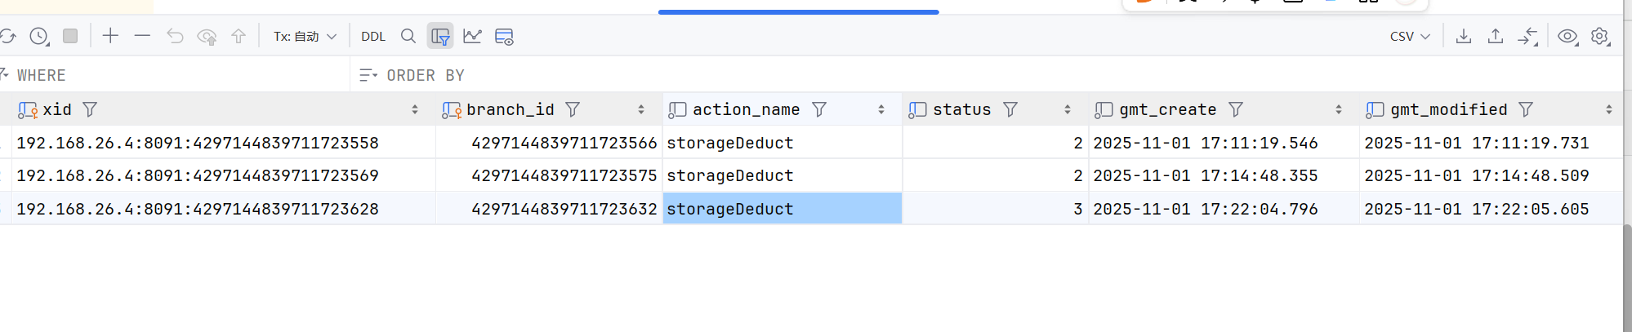The image size is (1632, 332).
Task: Open the Tx transaction mode dropdown
Action: [305, 36]
